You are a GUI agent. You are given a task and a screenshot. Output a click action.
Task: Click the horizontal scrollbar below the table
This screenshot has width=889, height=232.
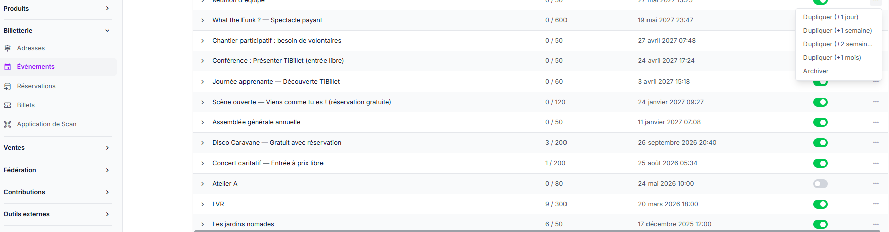[537, 231]
